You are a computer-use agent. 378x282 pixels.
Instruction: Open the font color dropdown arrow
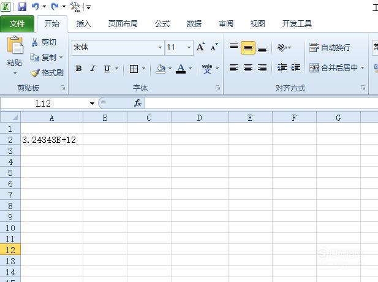pyautogui.click(x=190, y=69)
